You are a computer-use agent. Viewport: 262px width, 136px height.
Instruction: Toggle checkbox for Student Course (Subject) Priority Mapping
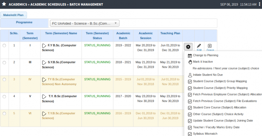point(190,88)
